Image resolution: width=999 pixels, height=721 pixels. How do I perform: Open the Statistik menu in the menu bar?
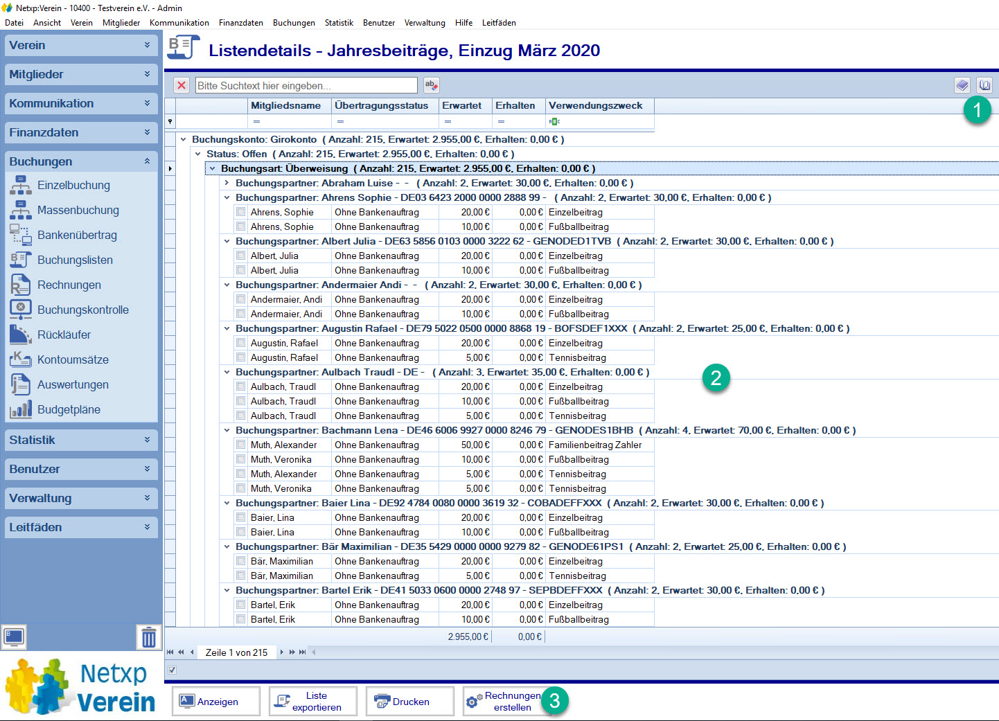click(x=339, y=23)
